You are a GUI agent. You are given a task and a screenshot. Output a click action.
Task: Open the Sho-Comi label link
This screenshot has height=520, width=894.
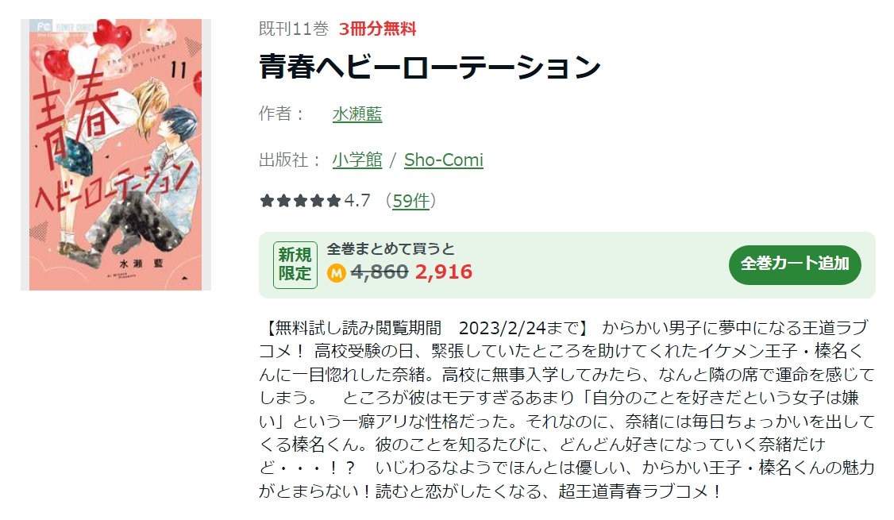click(444, 160)
